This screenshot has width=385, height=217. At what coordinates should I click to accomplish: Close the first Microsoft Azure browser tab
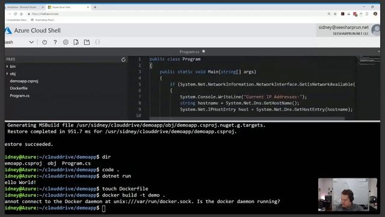(43, 7)
